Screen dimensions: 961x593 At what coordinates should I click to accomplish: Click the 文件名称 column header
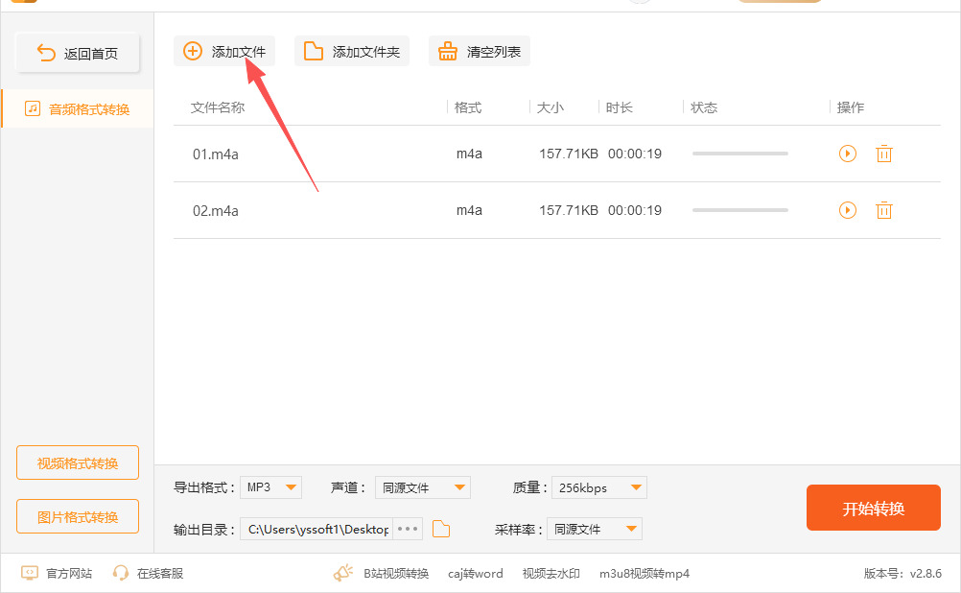(x=218, y=107)
